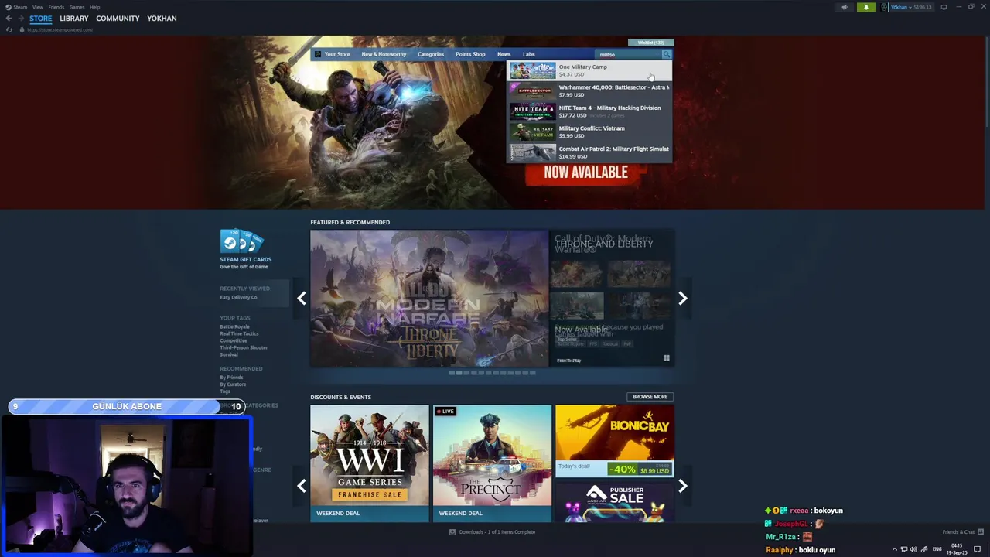
Task: Open the Points Shop
Action: tap(470, 54)
